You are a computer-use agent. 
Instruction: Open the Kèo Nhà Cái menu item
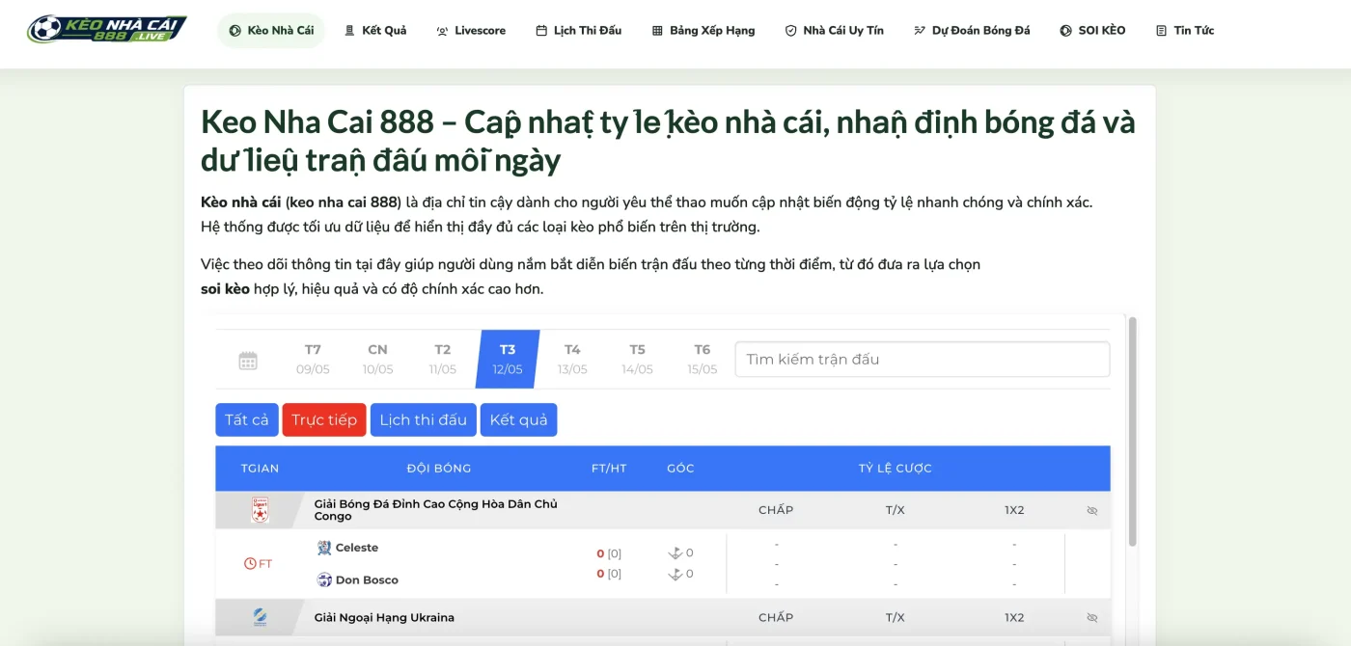pyautogui.click(x=271, y=31)
